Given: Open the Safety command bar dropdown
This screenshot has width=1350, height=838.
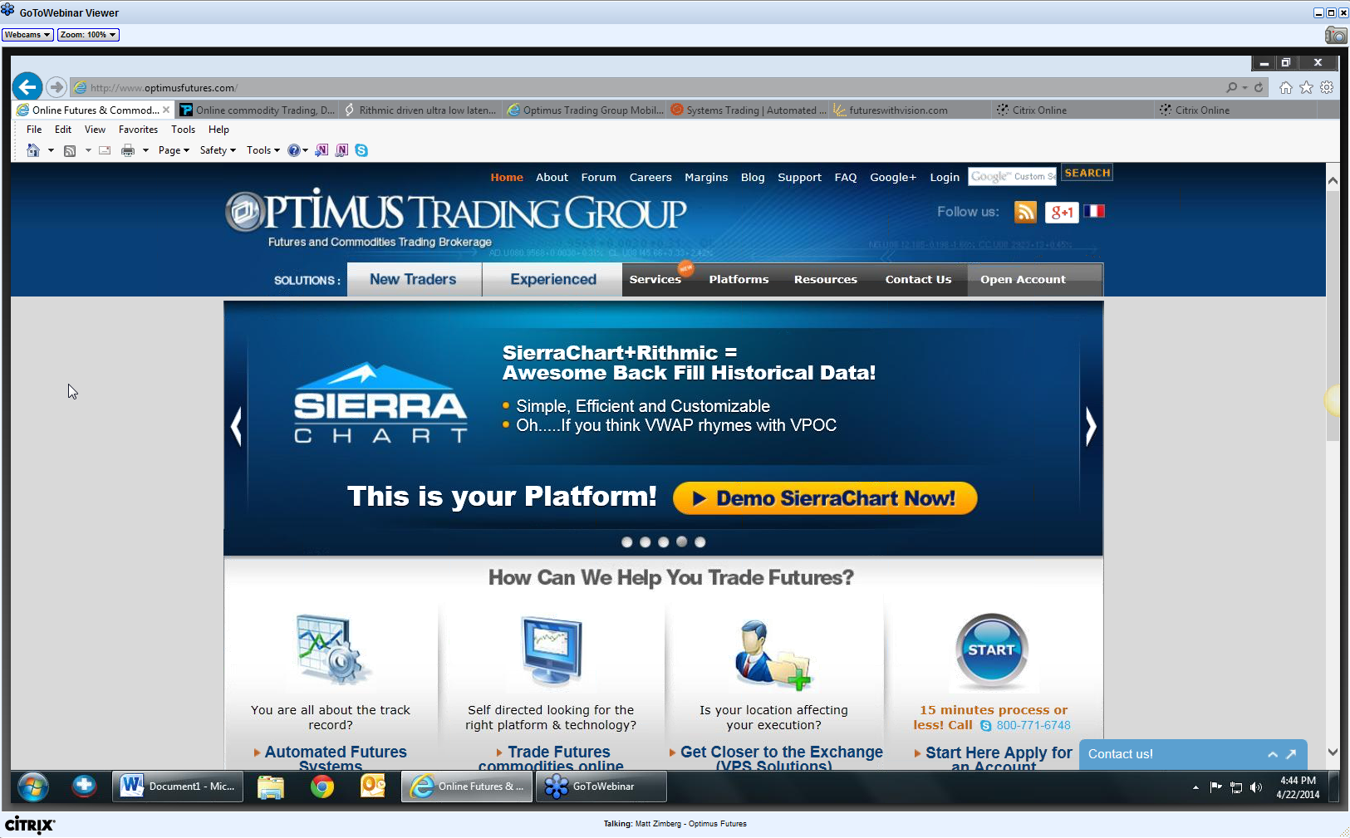Looking at the screenshot, I should [x=218, y=150].
